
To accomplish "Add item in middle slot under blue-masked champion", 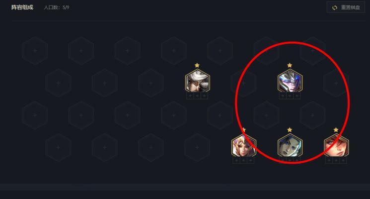I will click(290, 96).
